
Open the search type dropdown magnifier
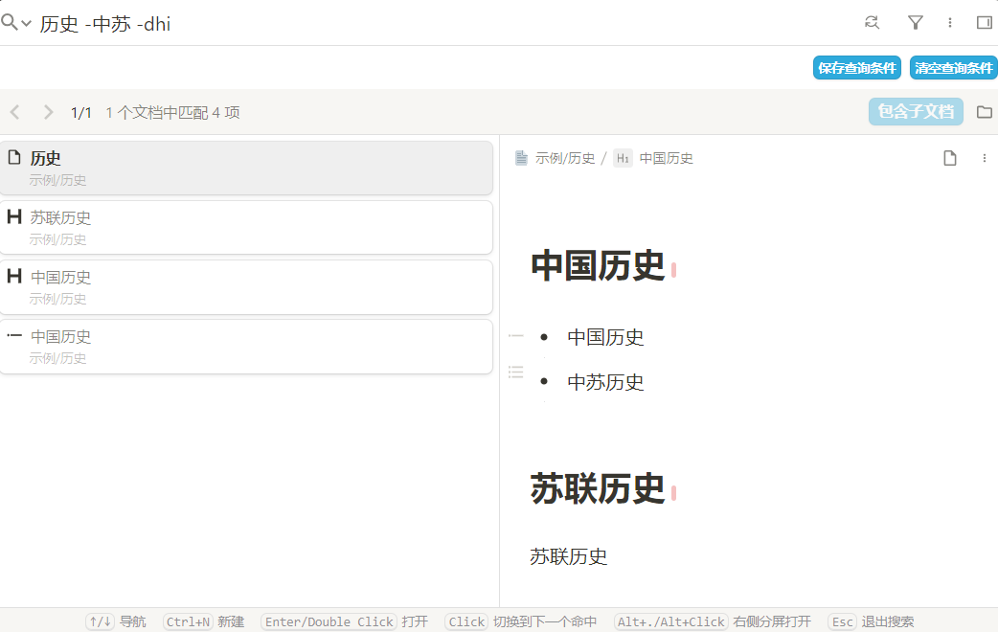16,23
